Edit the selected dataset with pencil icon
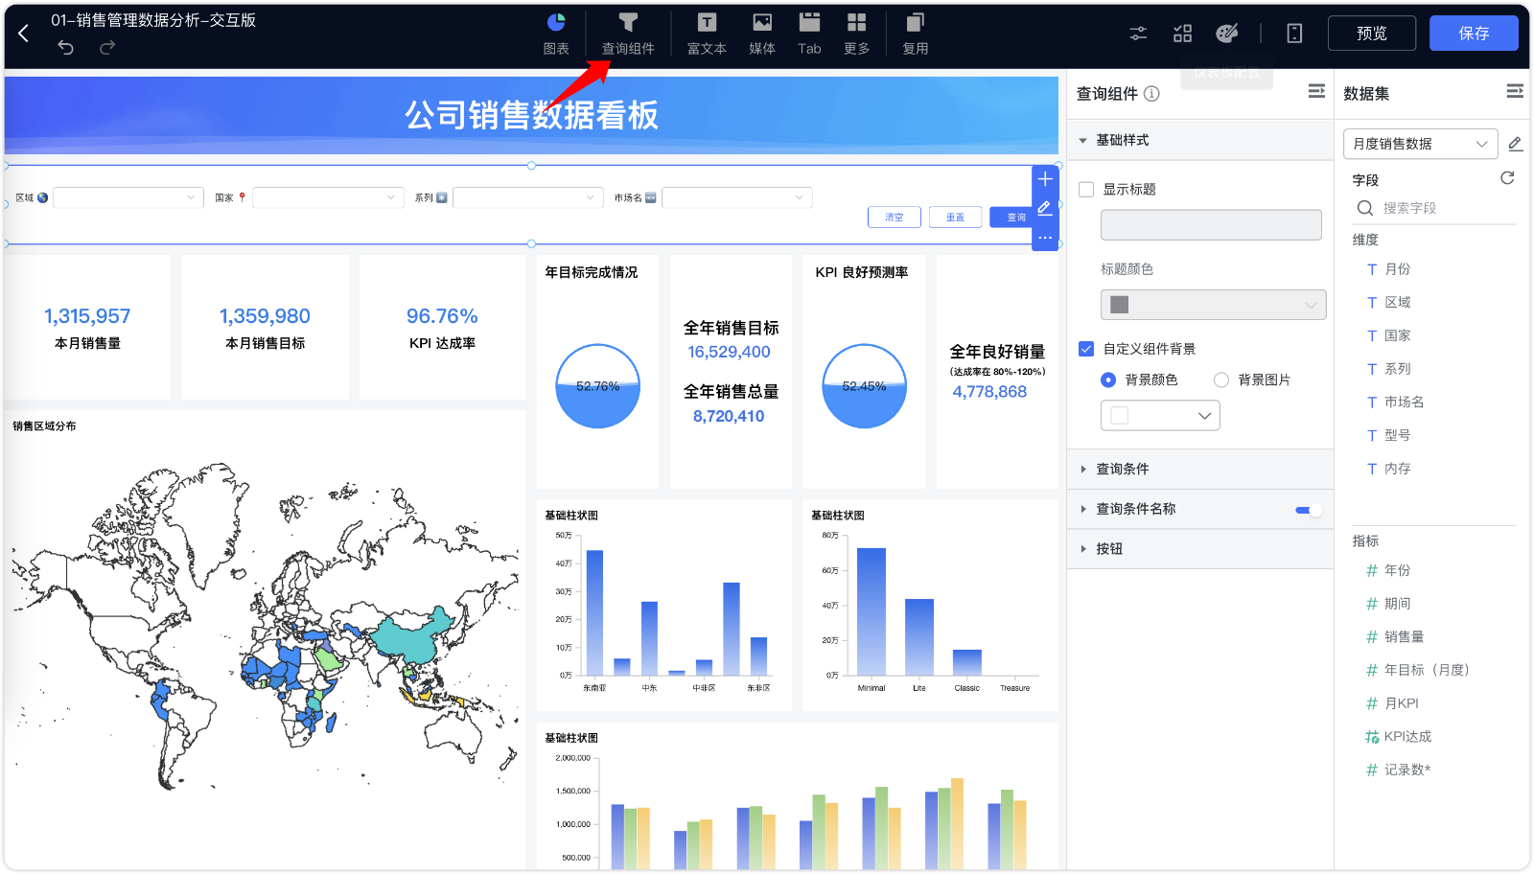 [1515, 144]
